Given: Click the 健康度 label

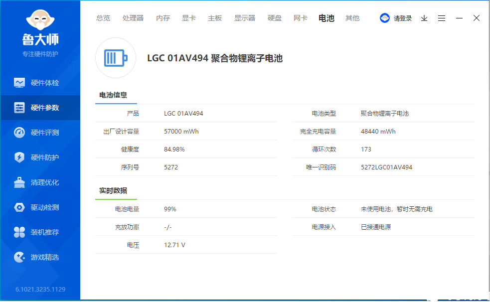Looking at the screenshot, I should 130,150.
